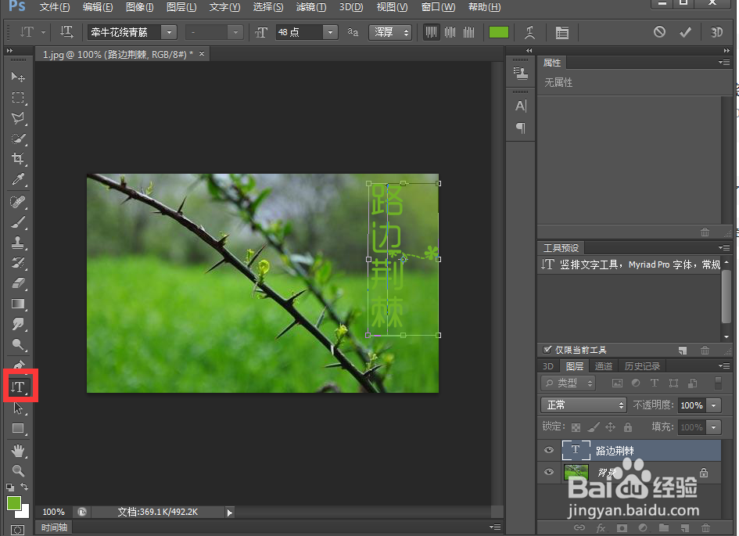The width and height of the screenshot is (739, 536).
Task: Select the Brush tool
Action: [18, 222]
